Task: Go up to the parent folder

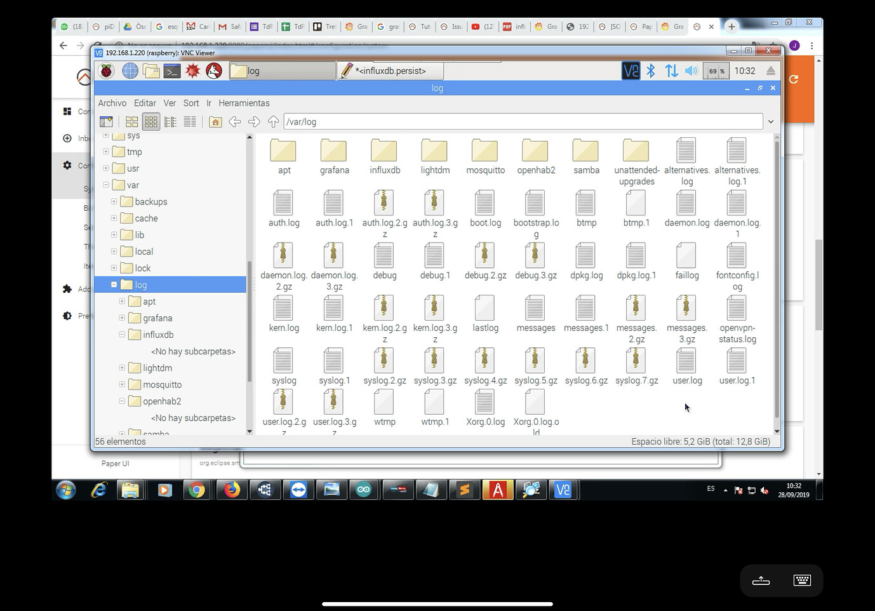Action: (x=273, y=122)
